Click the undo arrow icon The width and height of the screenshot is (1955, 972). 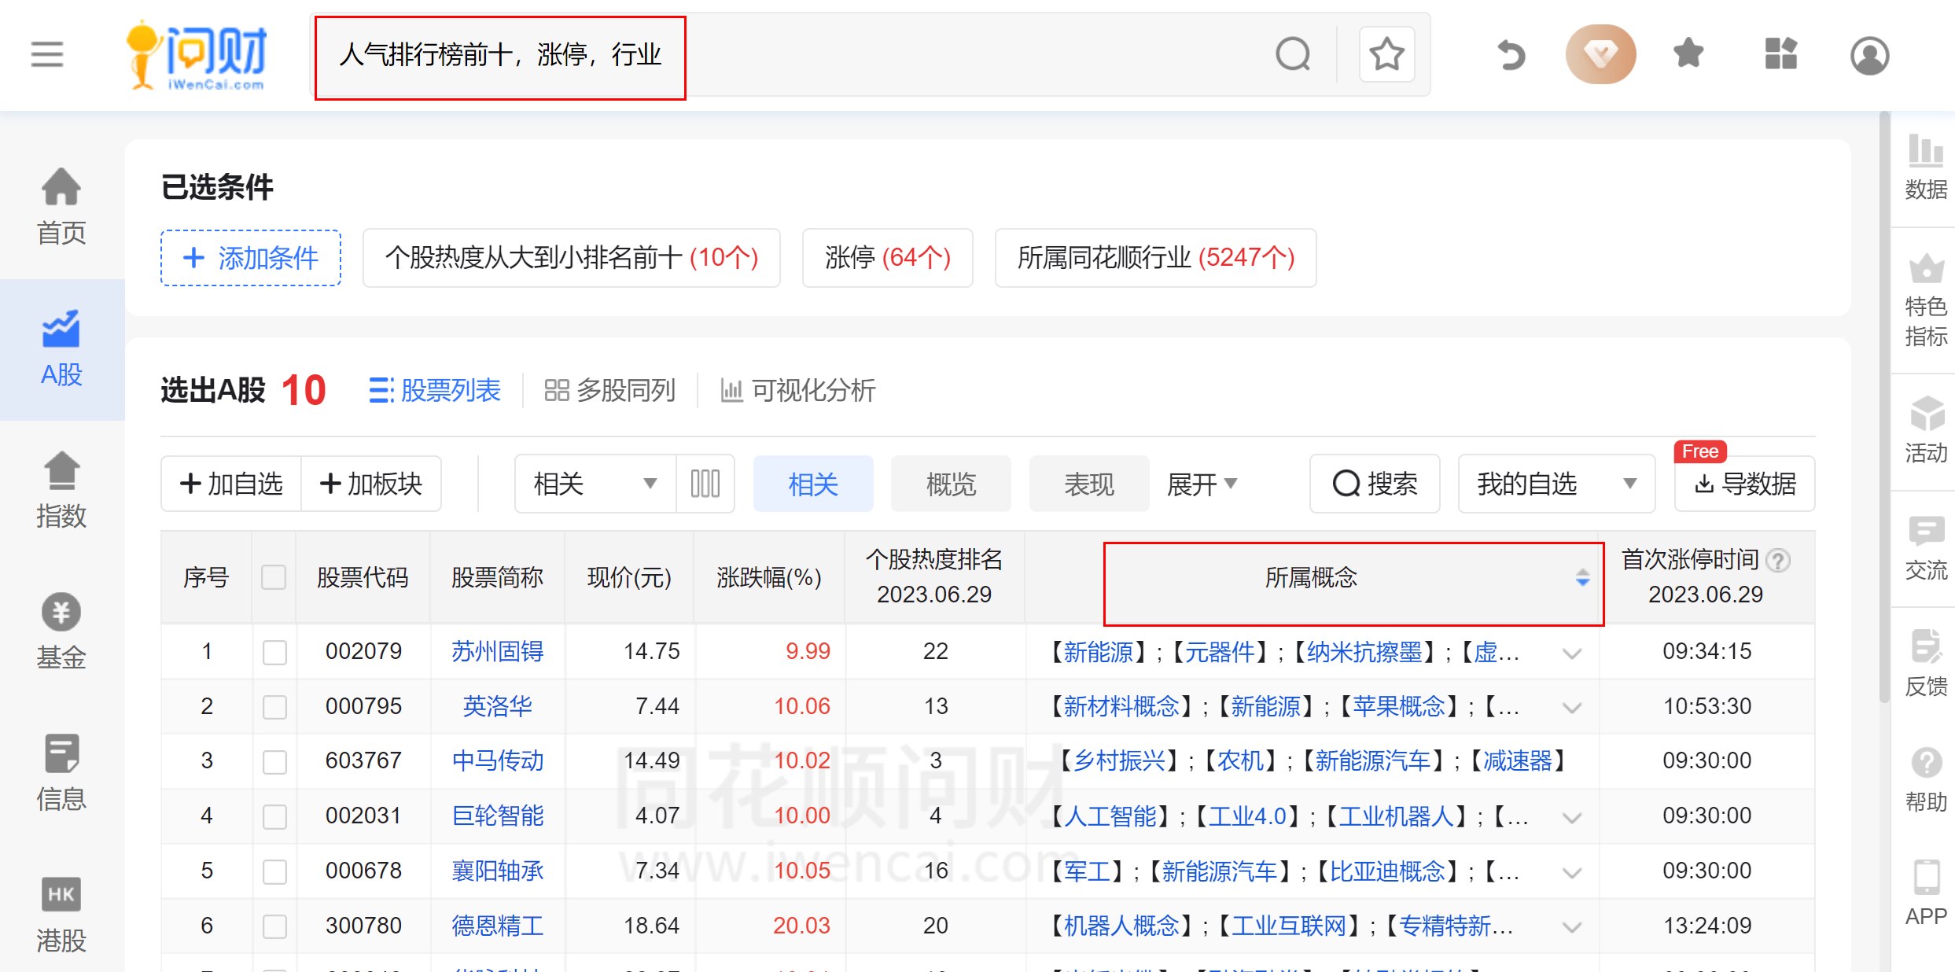(x=1509, y=53)
